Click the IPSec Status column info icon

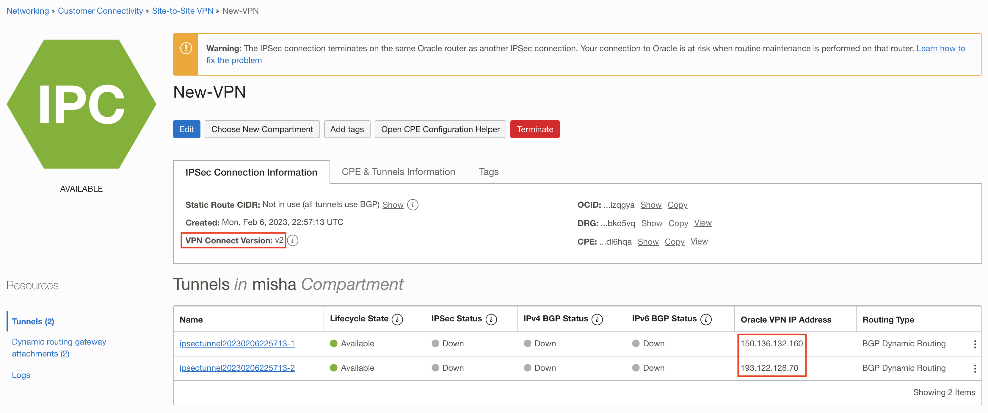pos(491,319)
